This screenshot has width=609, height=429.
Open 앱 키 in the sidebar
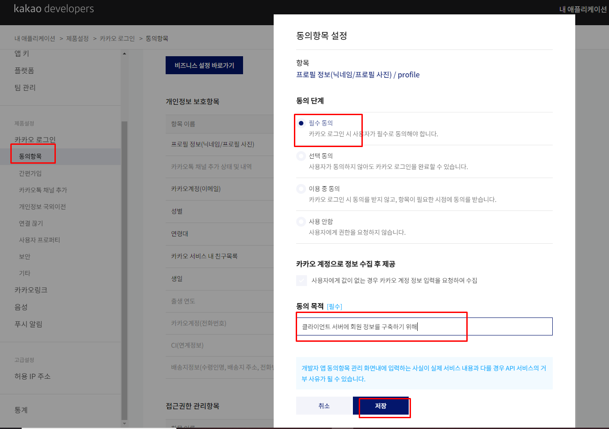point(22,54)
